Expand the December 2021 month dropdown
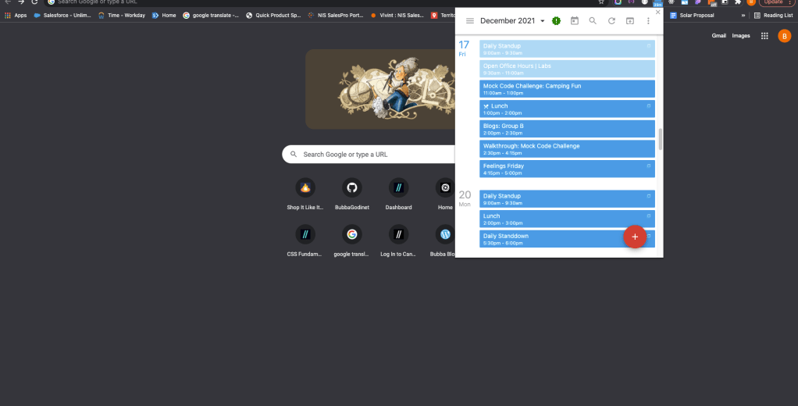Screen dimensions: 798x406 (543, 21)
